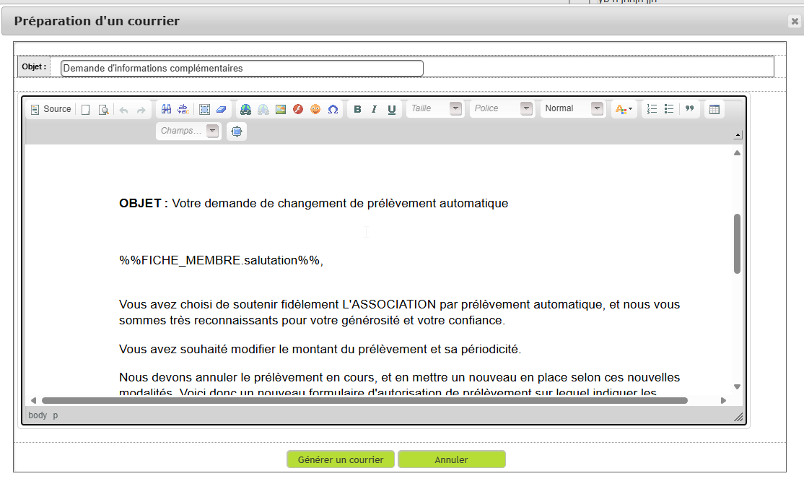Screen dimensions: 804x484
Task: Click the Générer un courrier button
Action: (x=341, y=459)
